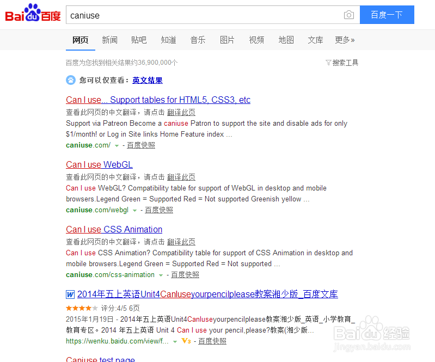Expand dropdown arrow next to caniuse.com/
Screen dimensions: 435x362
(x=117, y=146)
